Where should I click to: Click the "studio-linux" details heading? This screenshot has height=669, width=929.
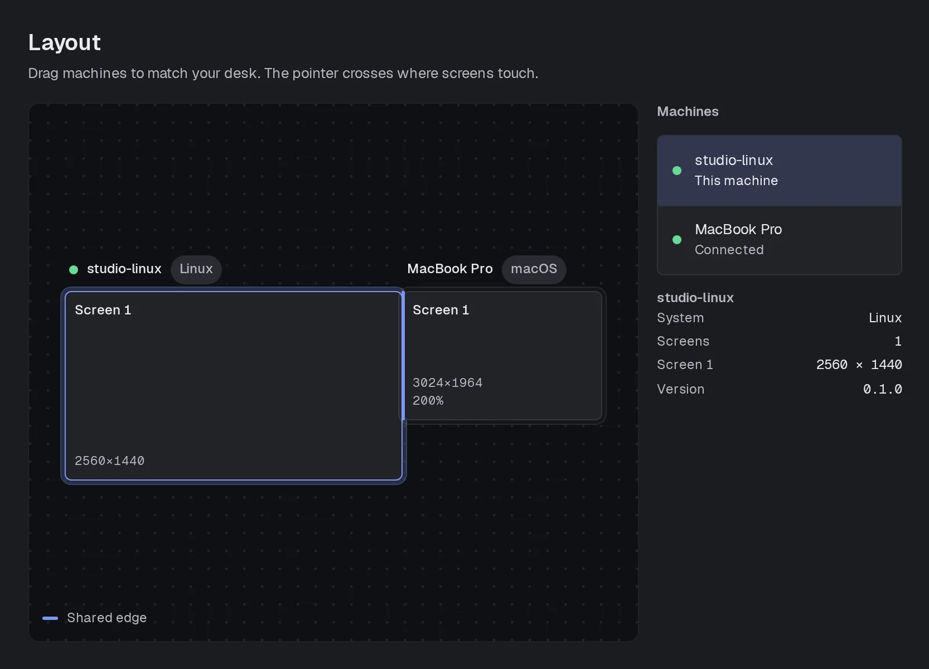pyautogui.click(x=696, y=298)
